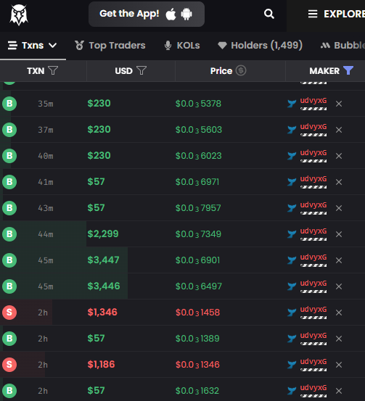This screenshot has height=401, width=365.
Task: Remove maker filter on $3,447 row
Action: (339, 260)
